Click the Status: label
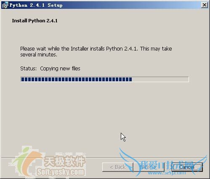Viewport: 210px width, 179px height. click(28, 69)
